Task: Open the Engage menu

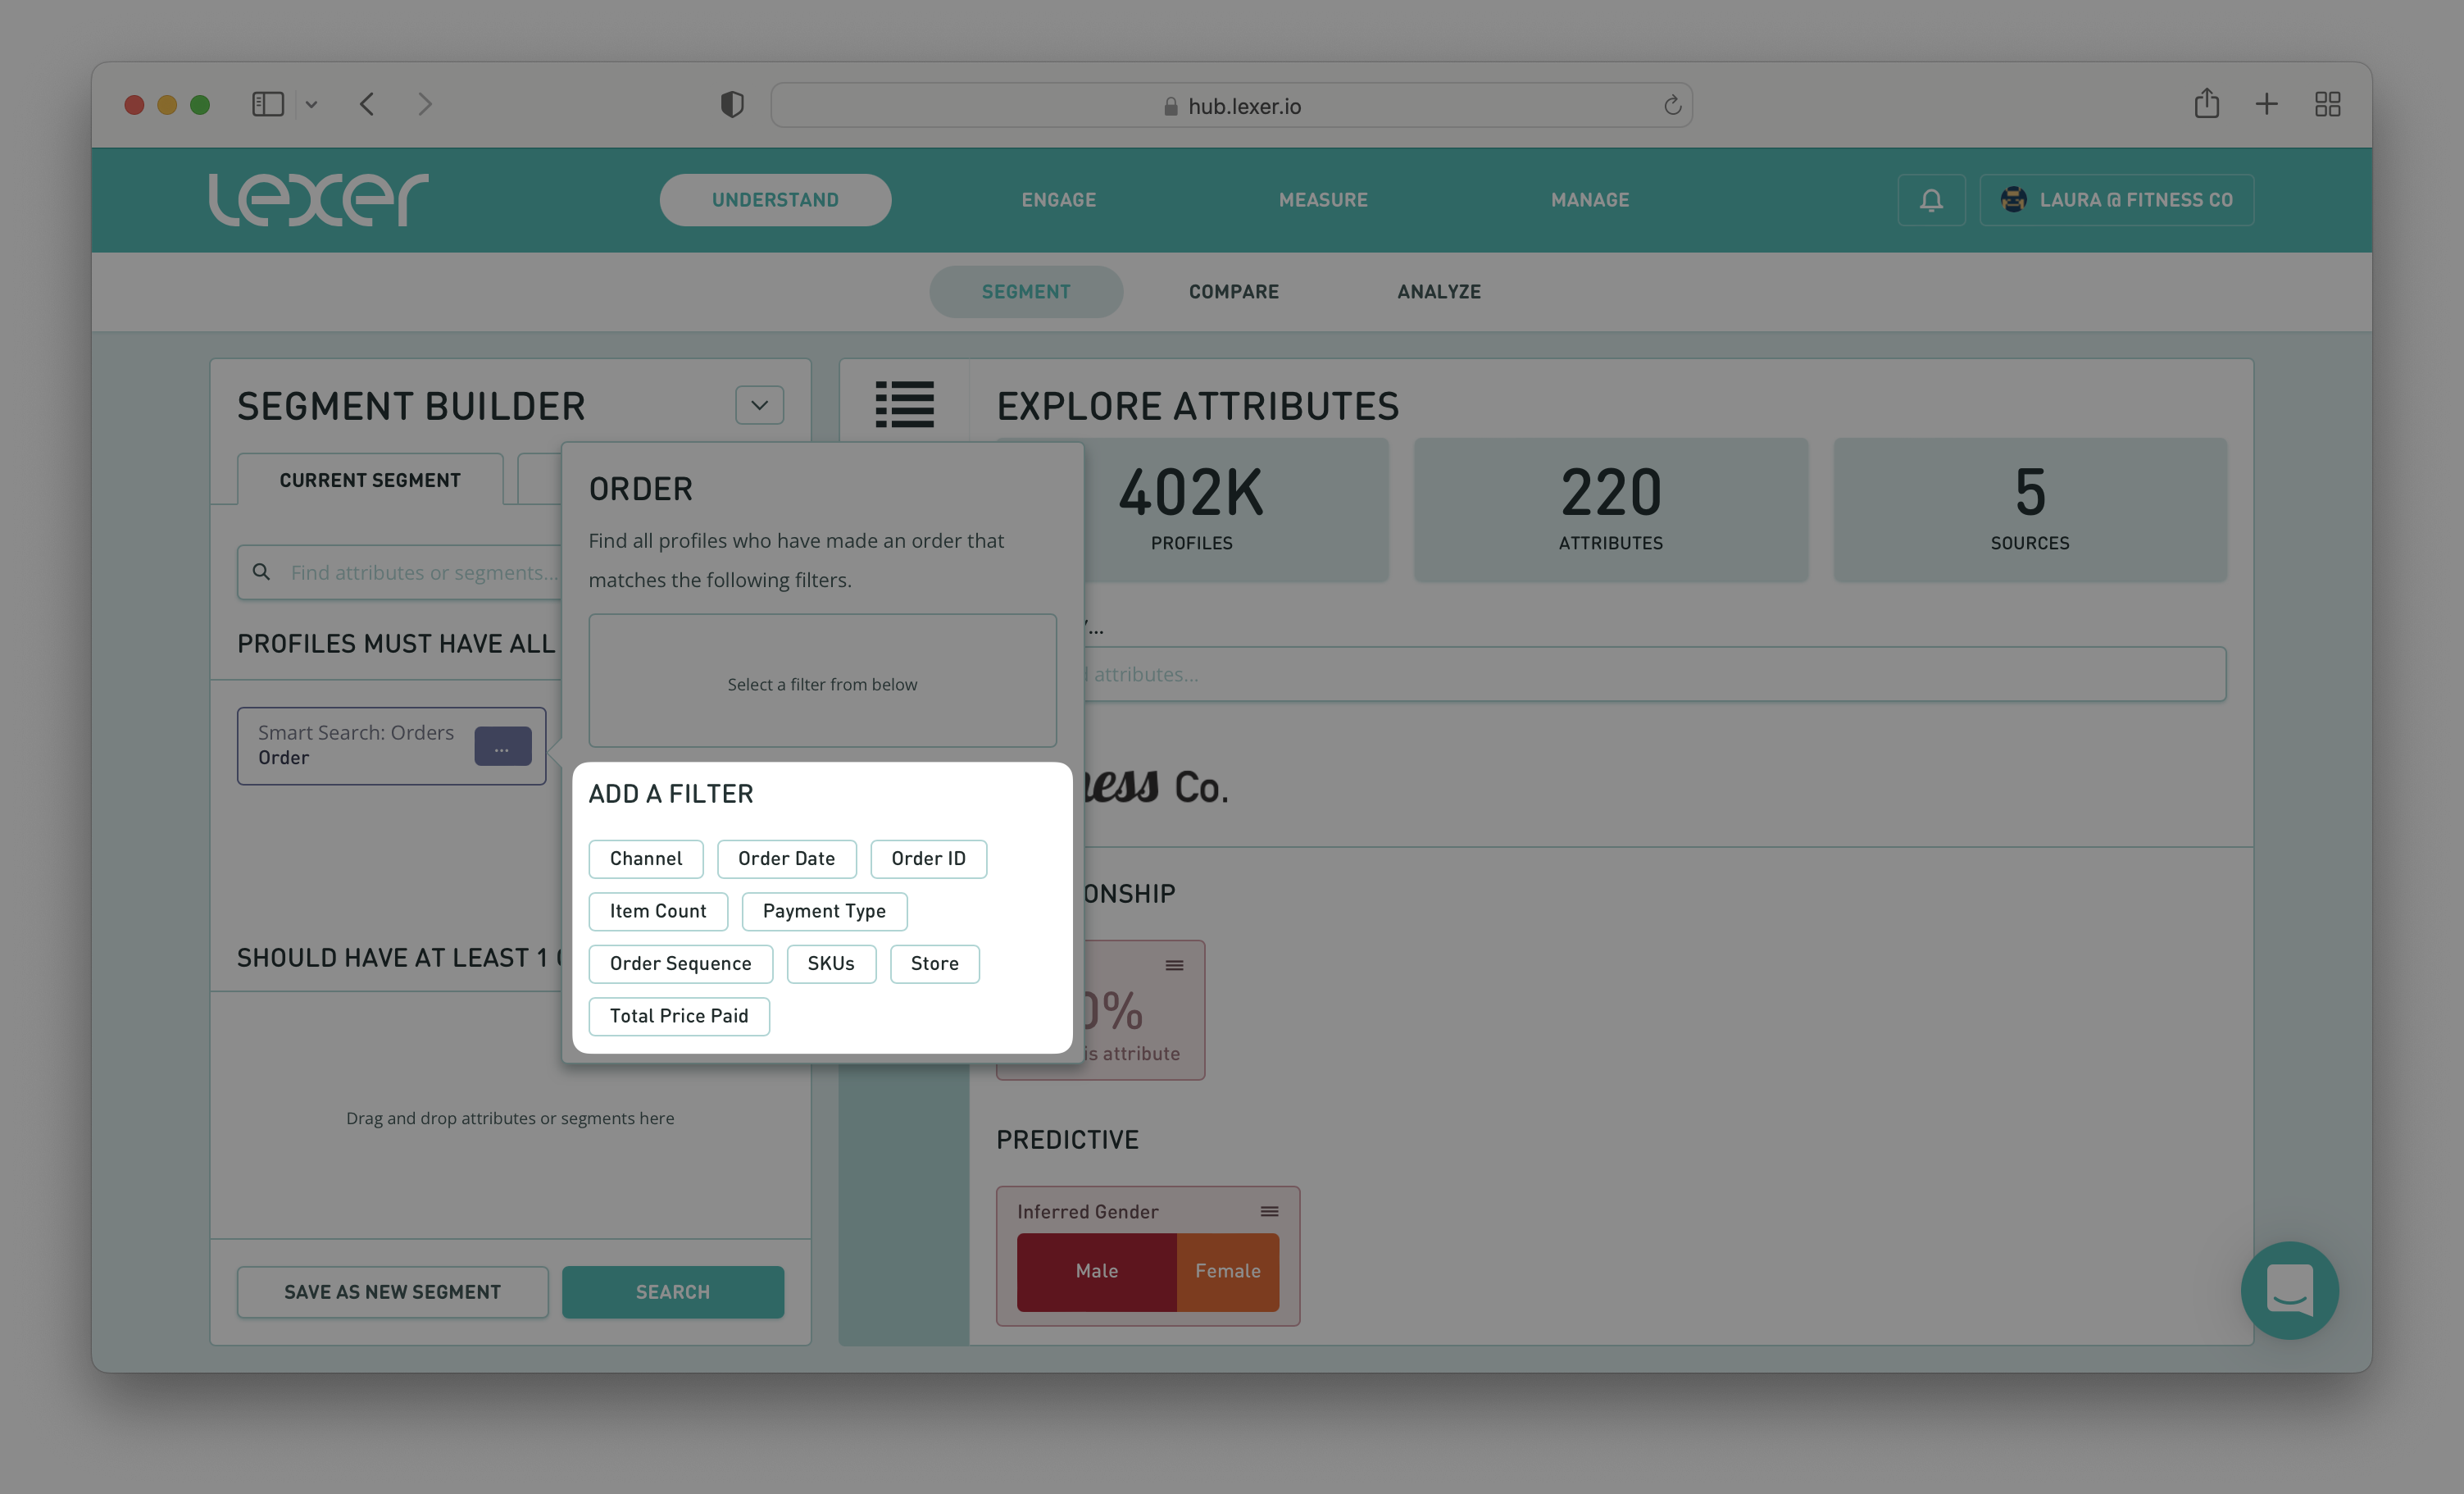Action: pyautogui.click(x=1058, y=200)
